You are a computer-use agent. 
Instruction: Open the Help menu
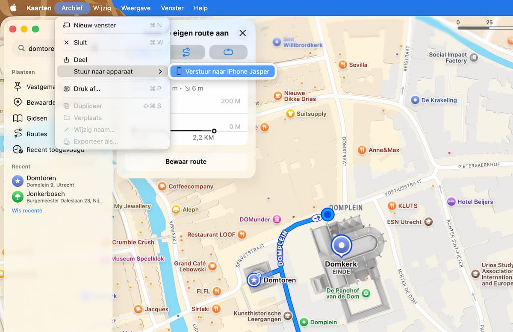pyautogui.click(x=200, y=8)
